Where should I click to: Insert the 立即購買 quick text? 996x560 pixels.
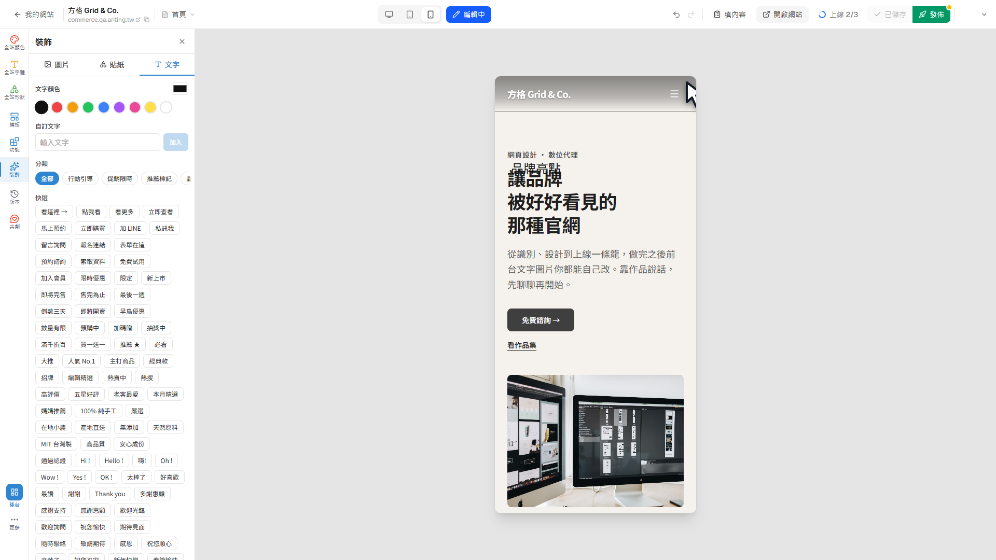point(93,228)
